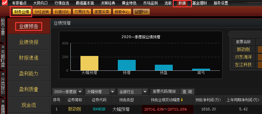Viewport: 262px width, 114px height.
Task: Open the 选股 menu
Action: coord(168,3)
